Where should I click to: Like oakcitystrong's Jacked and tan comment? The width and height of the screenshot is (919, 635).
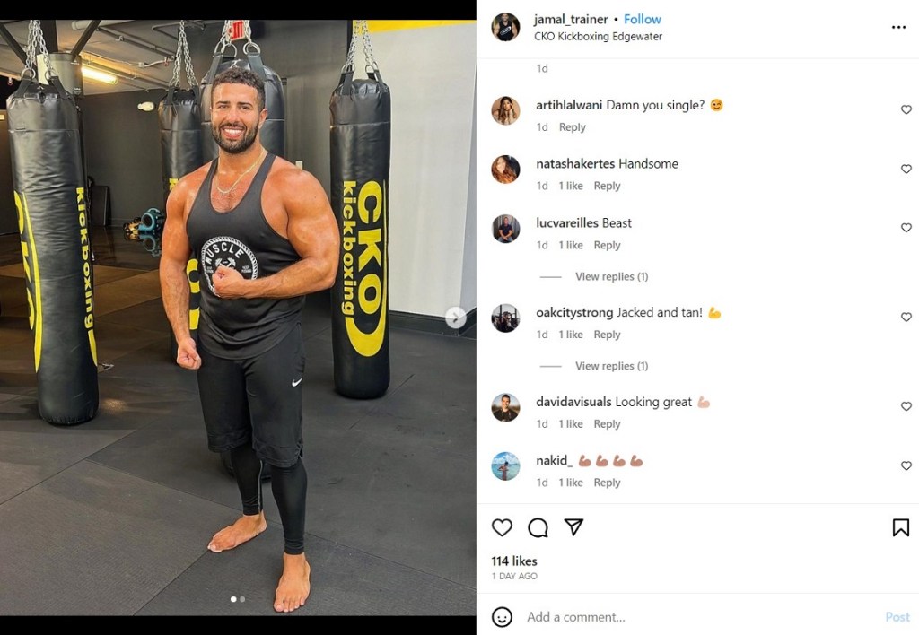pyautogui.click(x=906, y=317)
